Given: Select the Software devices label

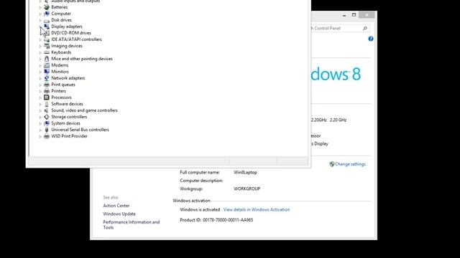Looking at the screenshot, I should pyautogui.click(x=67, y=104).
